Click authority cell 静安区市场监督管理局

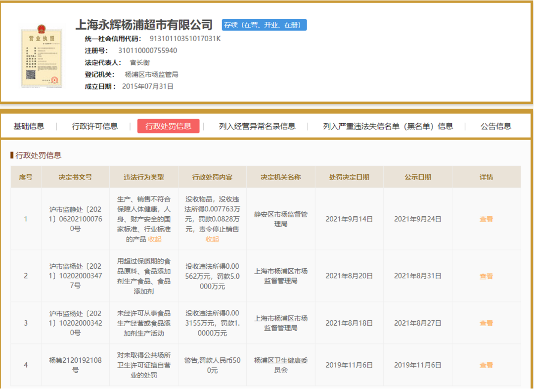(281, 219)
